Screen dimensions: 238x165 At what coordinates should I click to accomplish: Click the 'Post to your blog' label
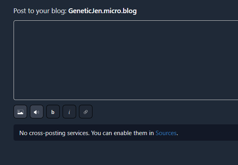pos(40,11)
